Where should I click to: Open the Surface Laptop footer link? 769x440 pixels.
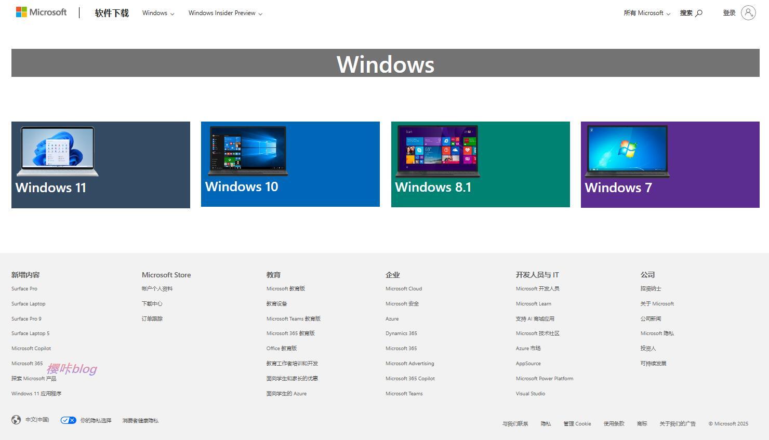tap(29, 304)
